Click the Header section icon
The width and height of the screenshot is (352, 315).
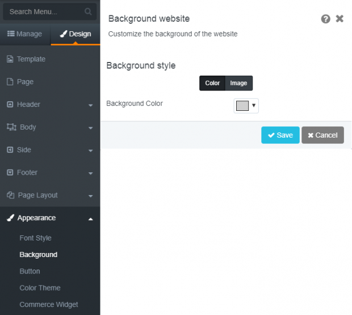click(10, 104)
